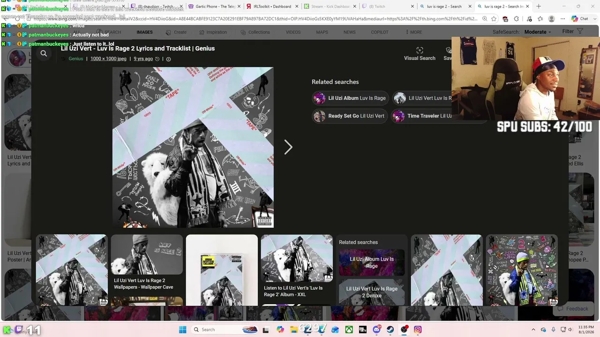Open the Xbox app from the taskbar
Viewport: 600px width, 337px height.
tap(349, 330)
